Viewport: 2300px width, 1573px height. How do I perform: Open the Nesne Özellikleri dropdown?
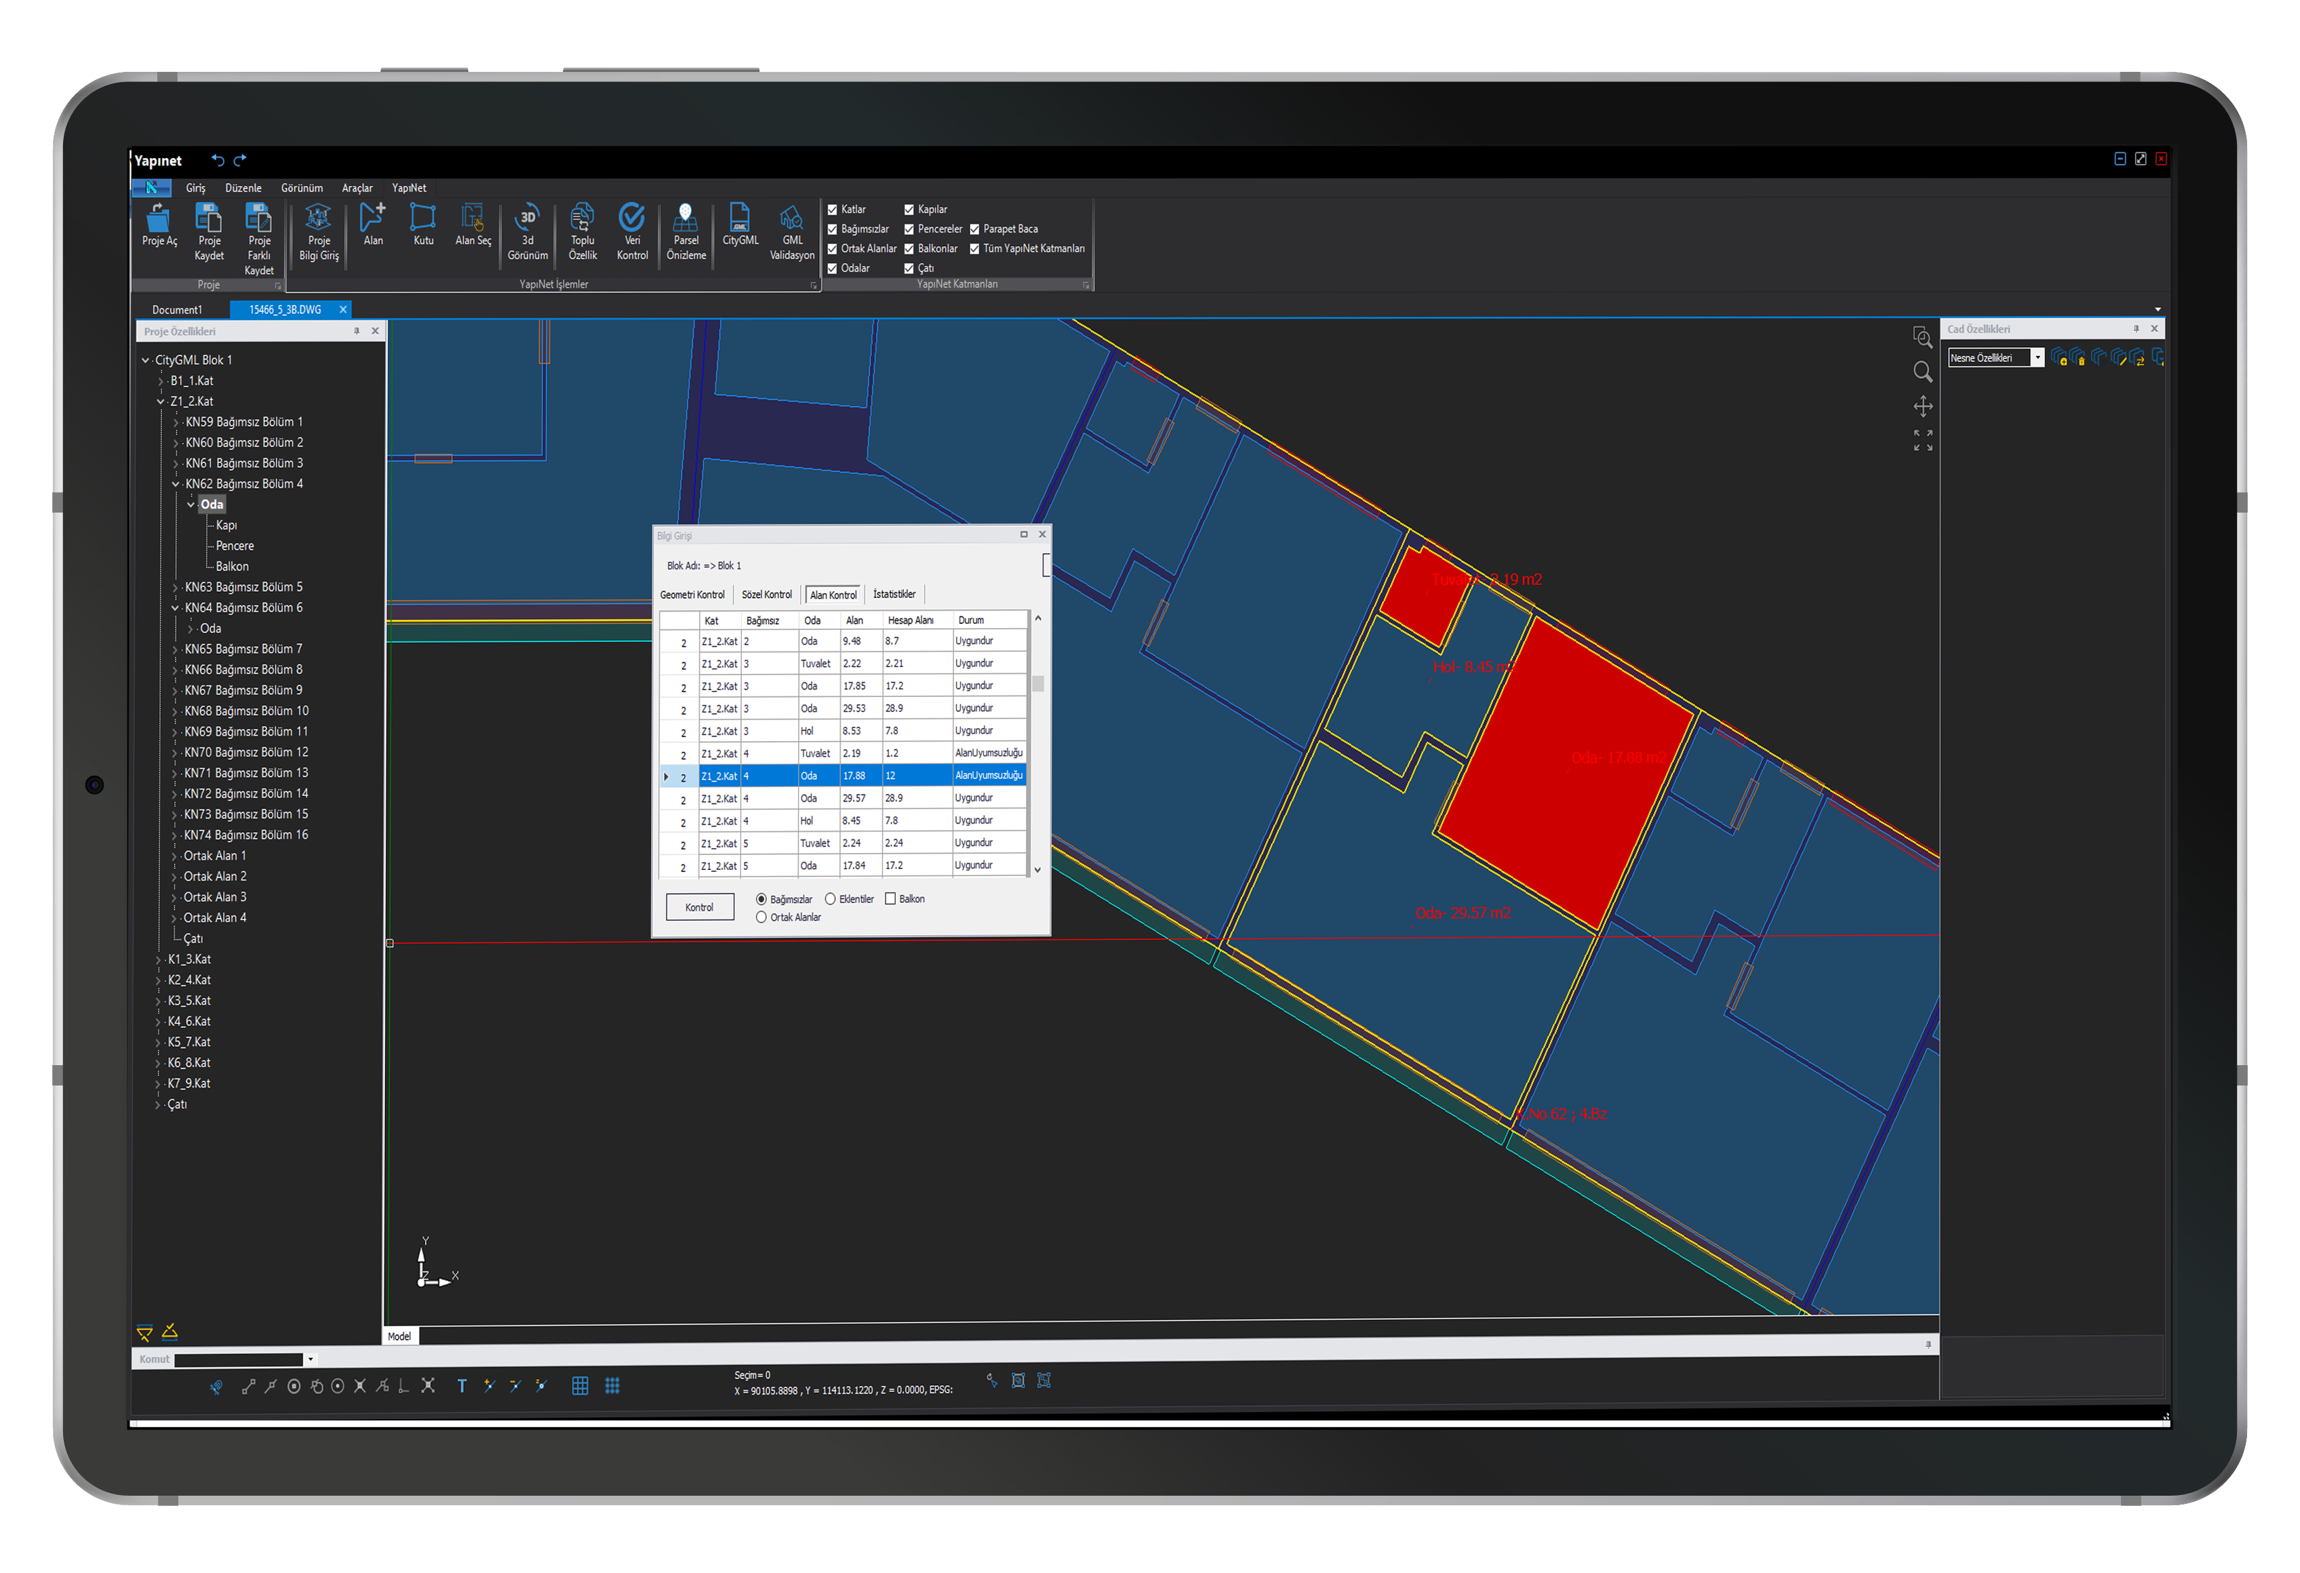(2037, 358)
